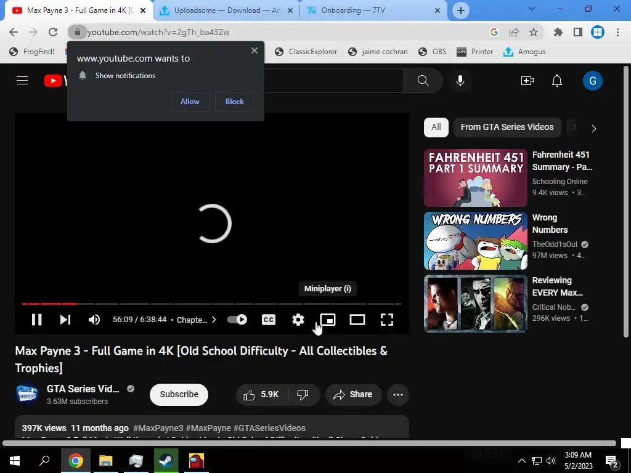Click the #MaxPayne3 hashtag

point(158,428)
